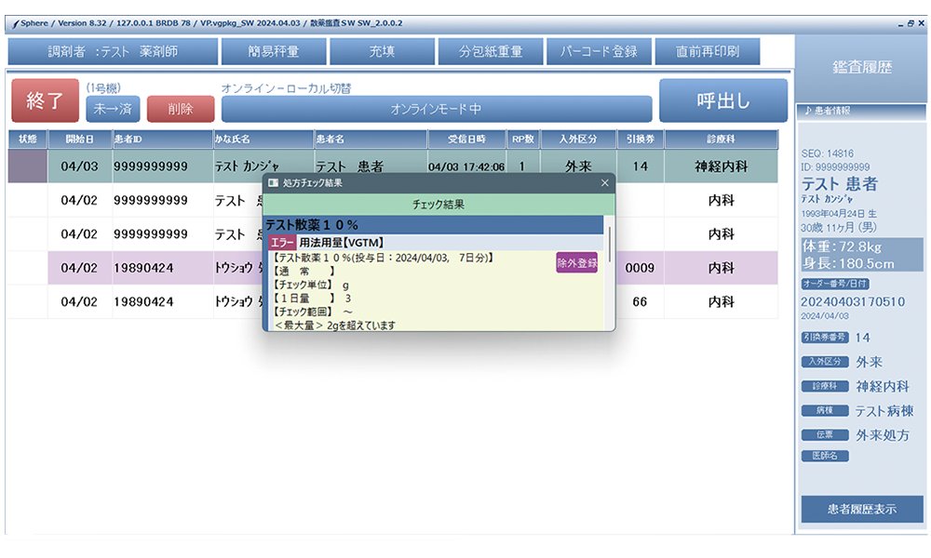Click the 引換券 column header
931x558 pixels.
tap(641, 139)
